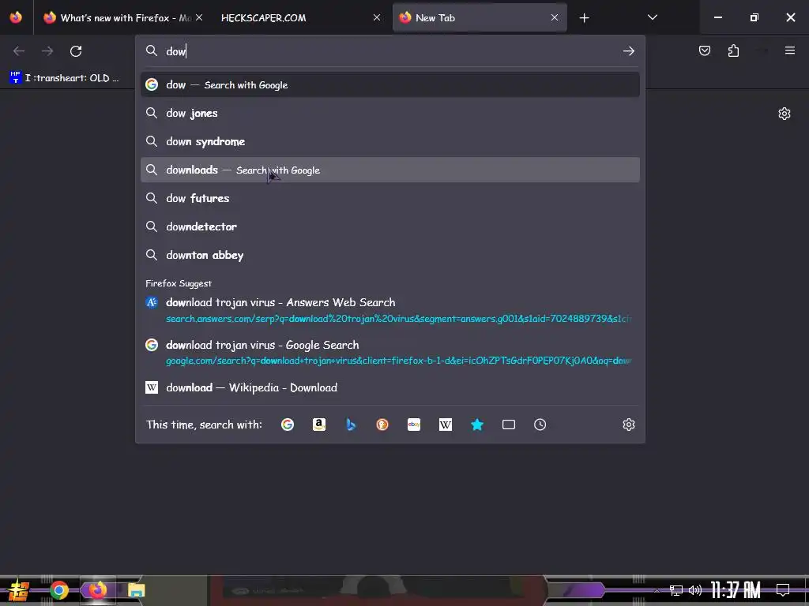Search this time with Bing icon
This screenshot has width=809, height=606.
click(351, 425)
